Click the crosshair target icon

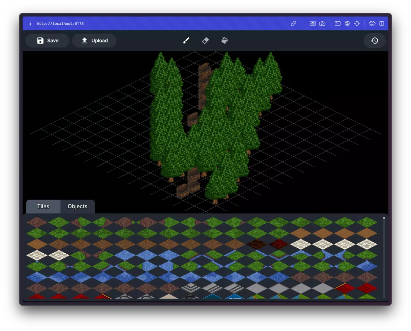[357, 23]
